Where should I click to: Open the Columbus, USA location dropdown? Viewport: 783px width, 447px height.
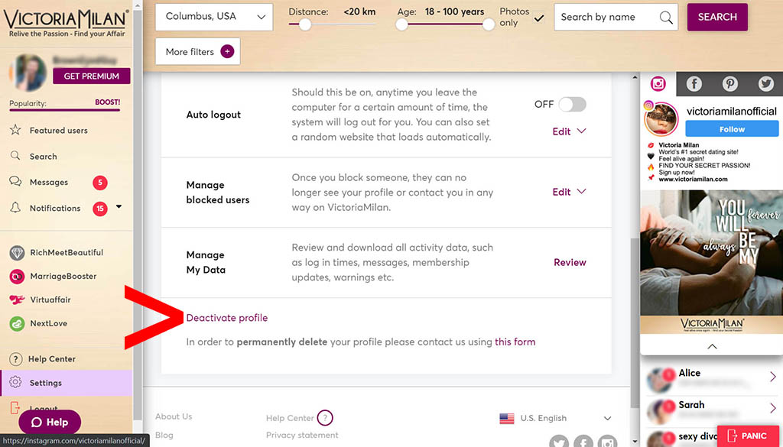click(215, 17)
